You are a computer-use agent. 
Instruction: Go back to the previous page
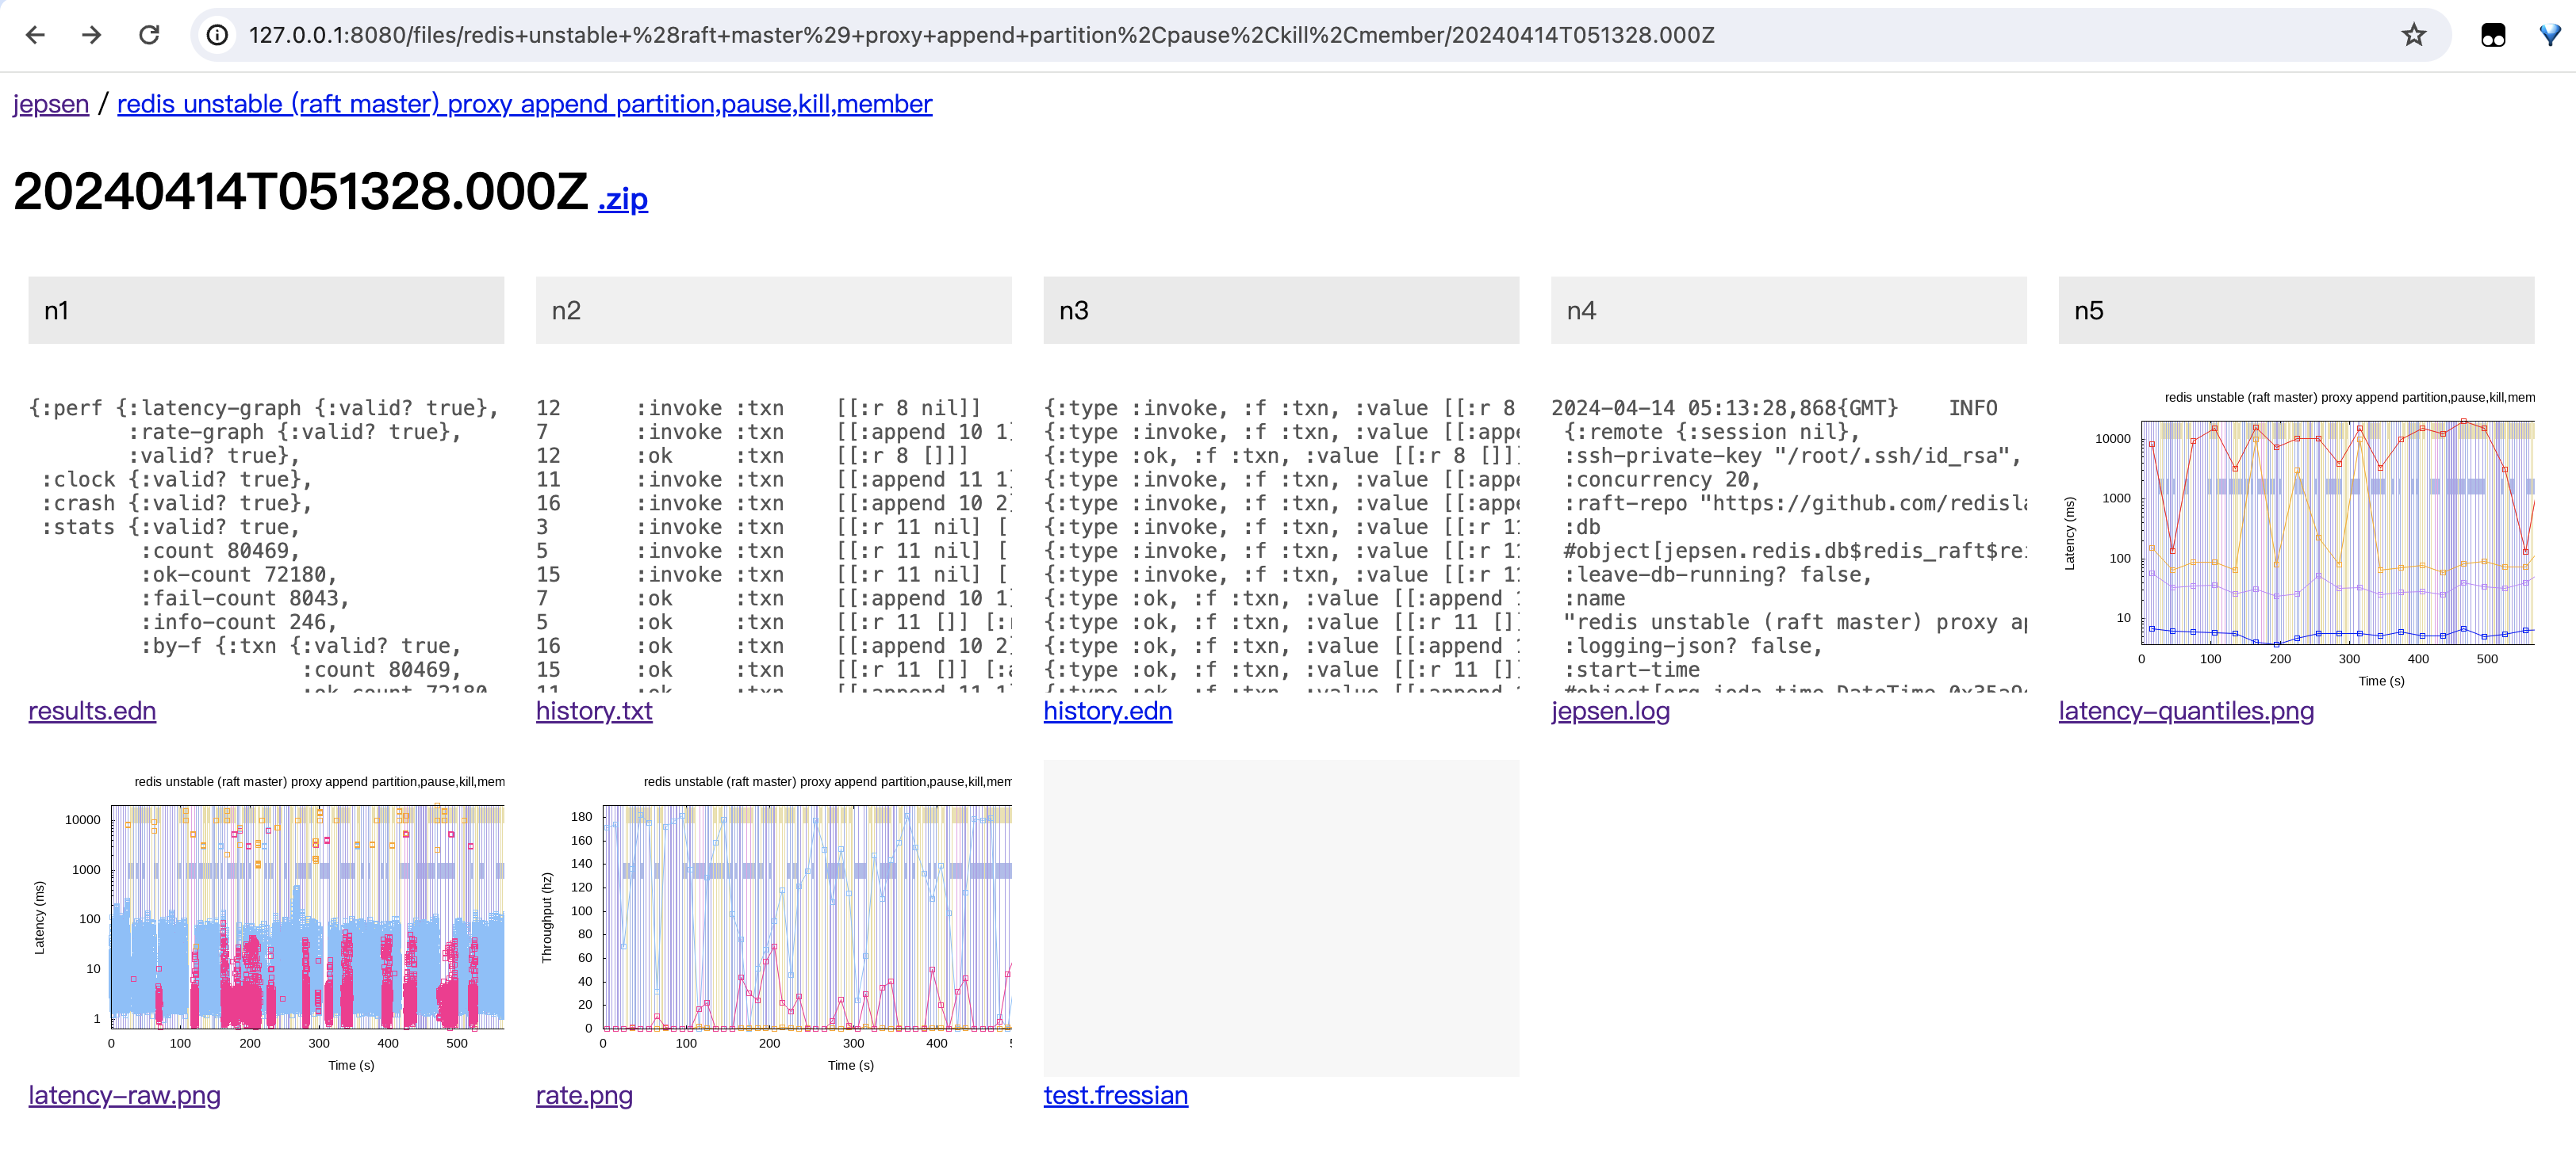pos(36,35)
